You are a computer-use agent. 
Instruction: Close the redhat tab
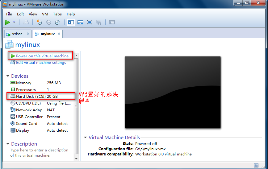[28, 34]
